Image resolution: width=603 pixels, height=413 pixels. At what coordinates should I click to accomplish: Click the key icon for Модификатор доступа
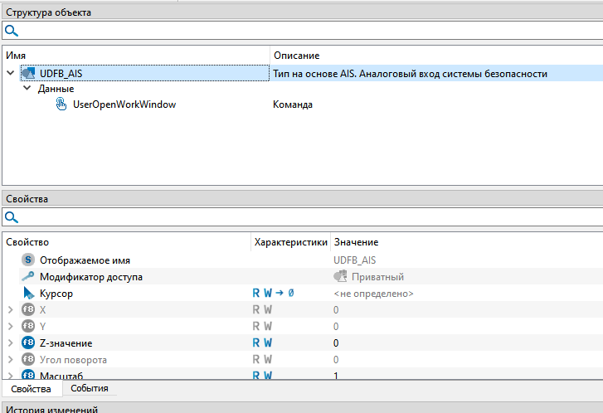[x=28, y=277]
